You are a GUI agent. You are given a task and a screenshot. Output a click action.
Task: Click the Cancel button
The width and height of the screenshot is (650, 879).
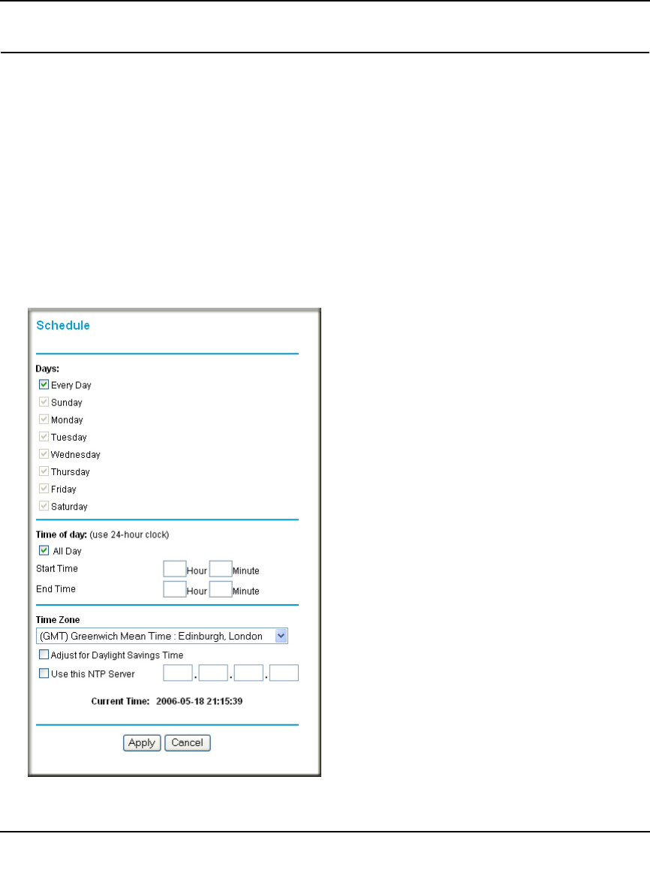click(x=187, y=743)
